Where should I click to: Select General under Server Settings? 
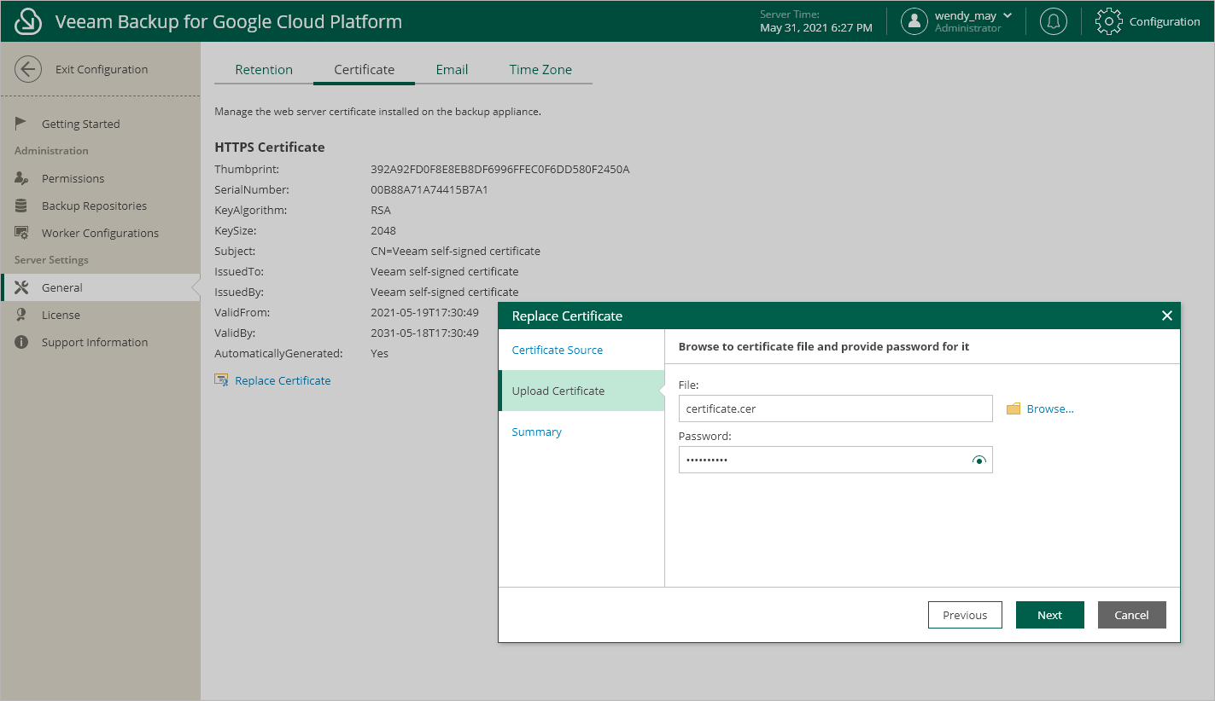(100, 287)
